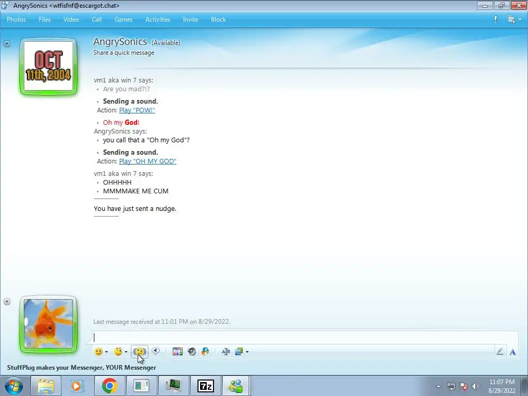Open the AB text formatting icon
This screenshot has height=396, width=528.
click(226, 352)
